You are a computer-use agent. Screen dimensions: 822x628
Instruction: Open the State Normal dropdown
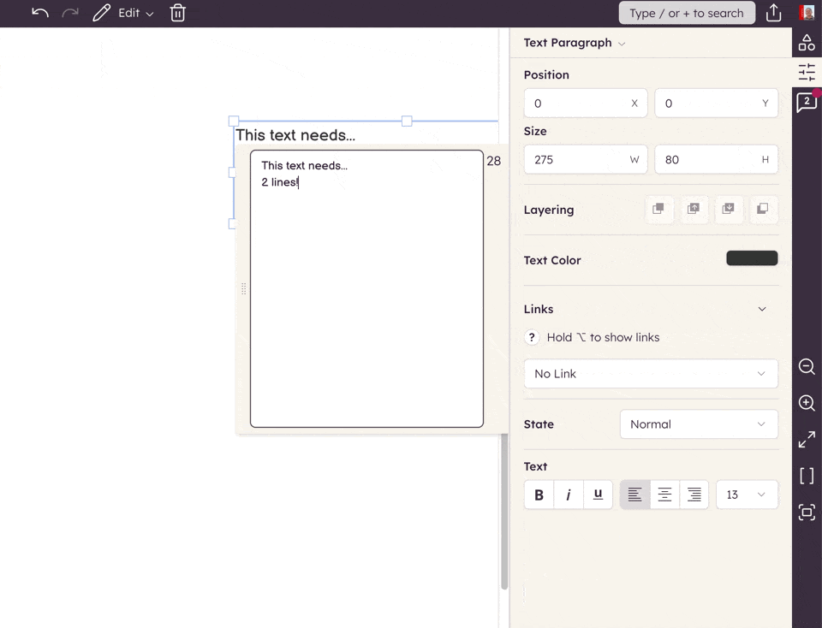point(698,424)
